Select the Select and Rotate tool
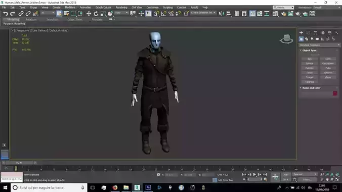The height and width of the screenshot is (192, 342). point(96,14)
